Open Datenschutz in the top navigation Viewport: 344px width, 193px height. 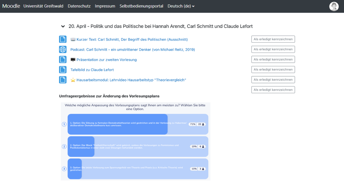(x=79, y=6)
